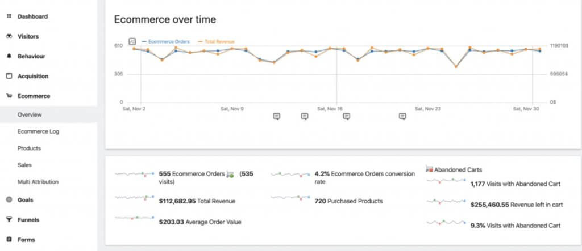582x251 pixels.
Task: Open the Dashboard menu
Action: pos(32,16)
